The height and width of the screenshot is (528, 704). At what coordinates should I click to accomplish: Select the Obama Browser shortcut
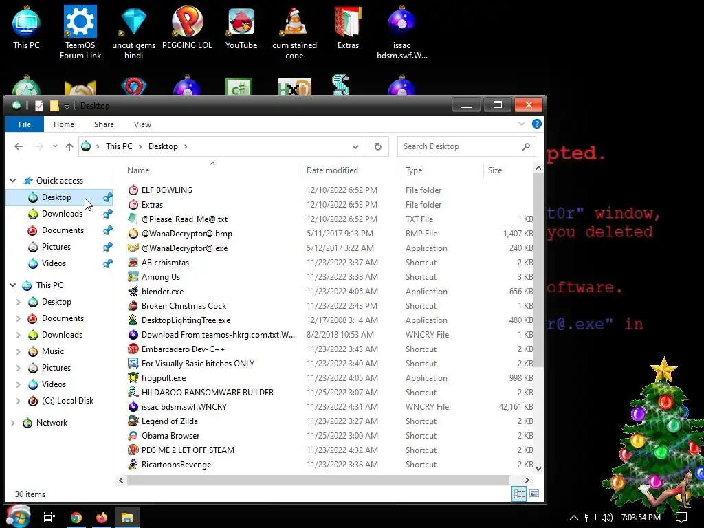point(170,435)
